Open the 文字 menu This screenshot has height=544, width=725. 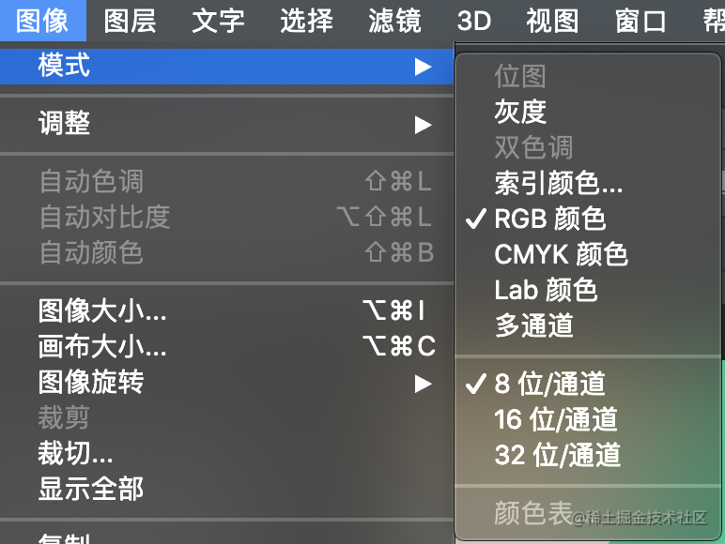pos(218,21)
